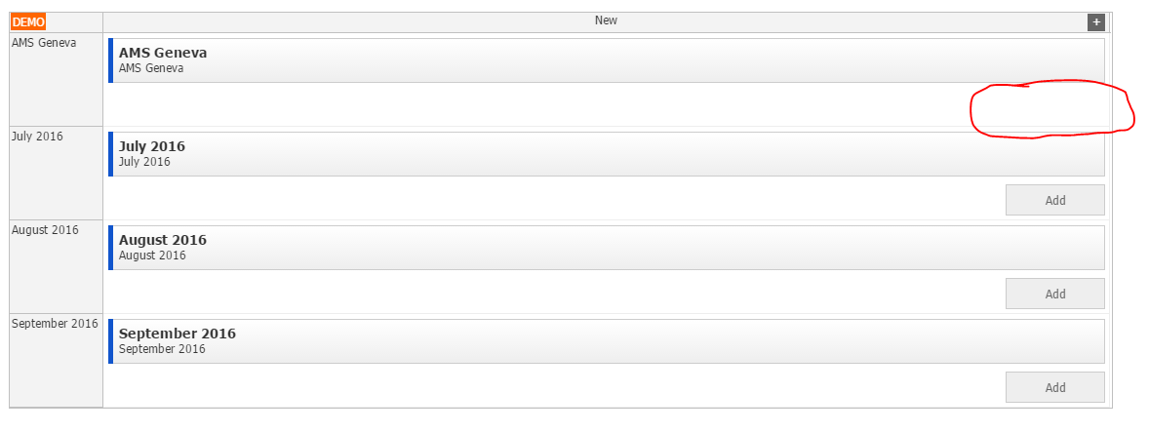The width and height of the screenshot is (1149, 433).
Task: Click Add button in the August 2016 row
Action: point(1055,294)
